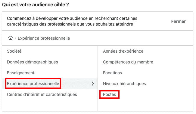Pick Niveaux hiérarchiques option

pyautogui.click(x=124, y=84)
